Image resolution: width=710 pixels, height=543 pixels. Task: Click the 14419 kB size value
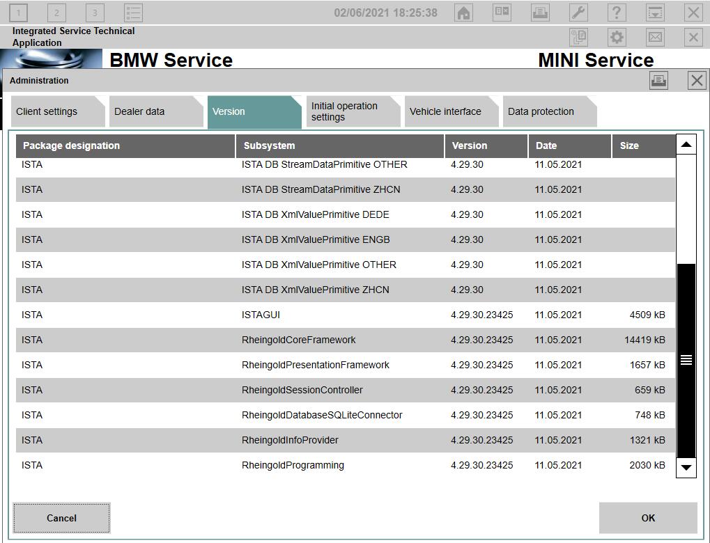pos(645,340)
